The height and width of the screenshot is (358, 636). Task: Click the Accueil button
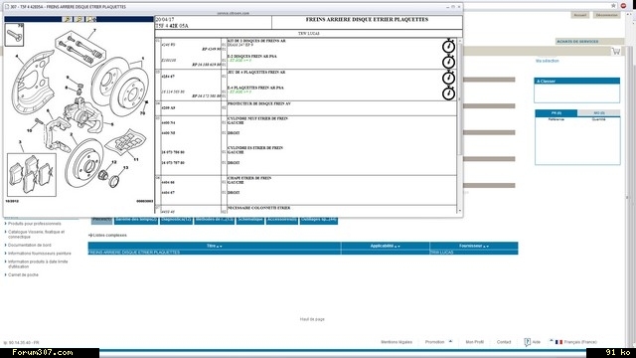point(580,15)
